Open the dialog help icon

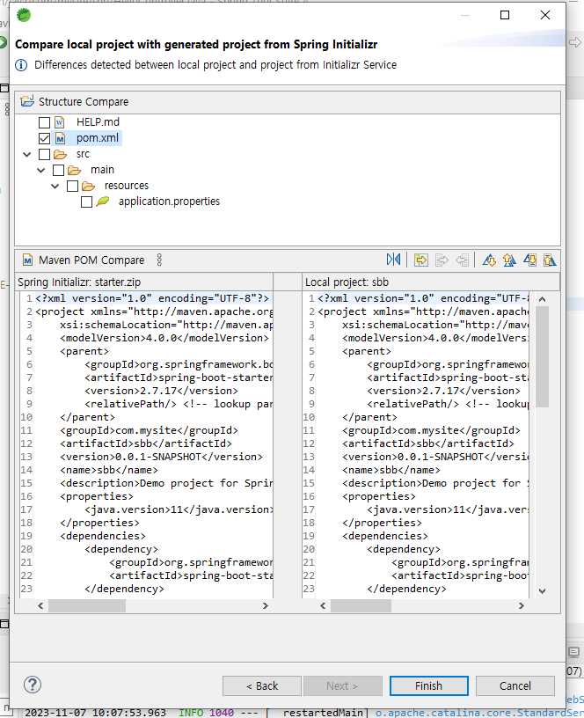[x=33, y=685]
